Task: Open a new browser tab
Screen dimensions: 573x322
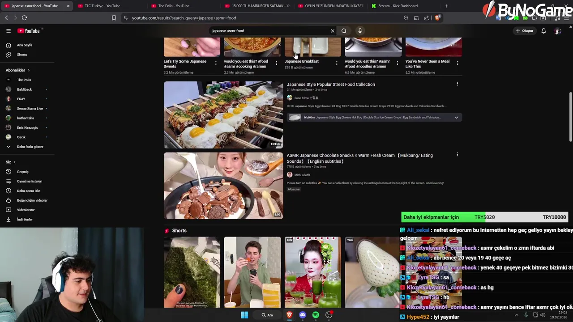Action: [446, 6]
